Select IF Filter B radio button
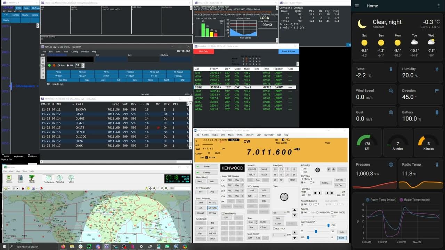This screenshot has height=250, width=445. pyautogui.click(x=311, y=182)
